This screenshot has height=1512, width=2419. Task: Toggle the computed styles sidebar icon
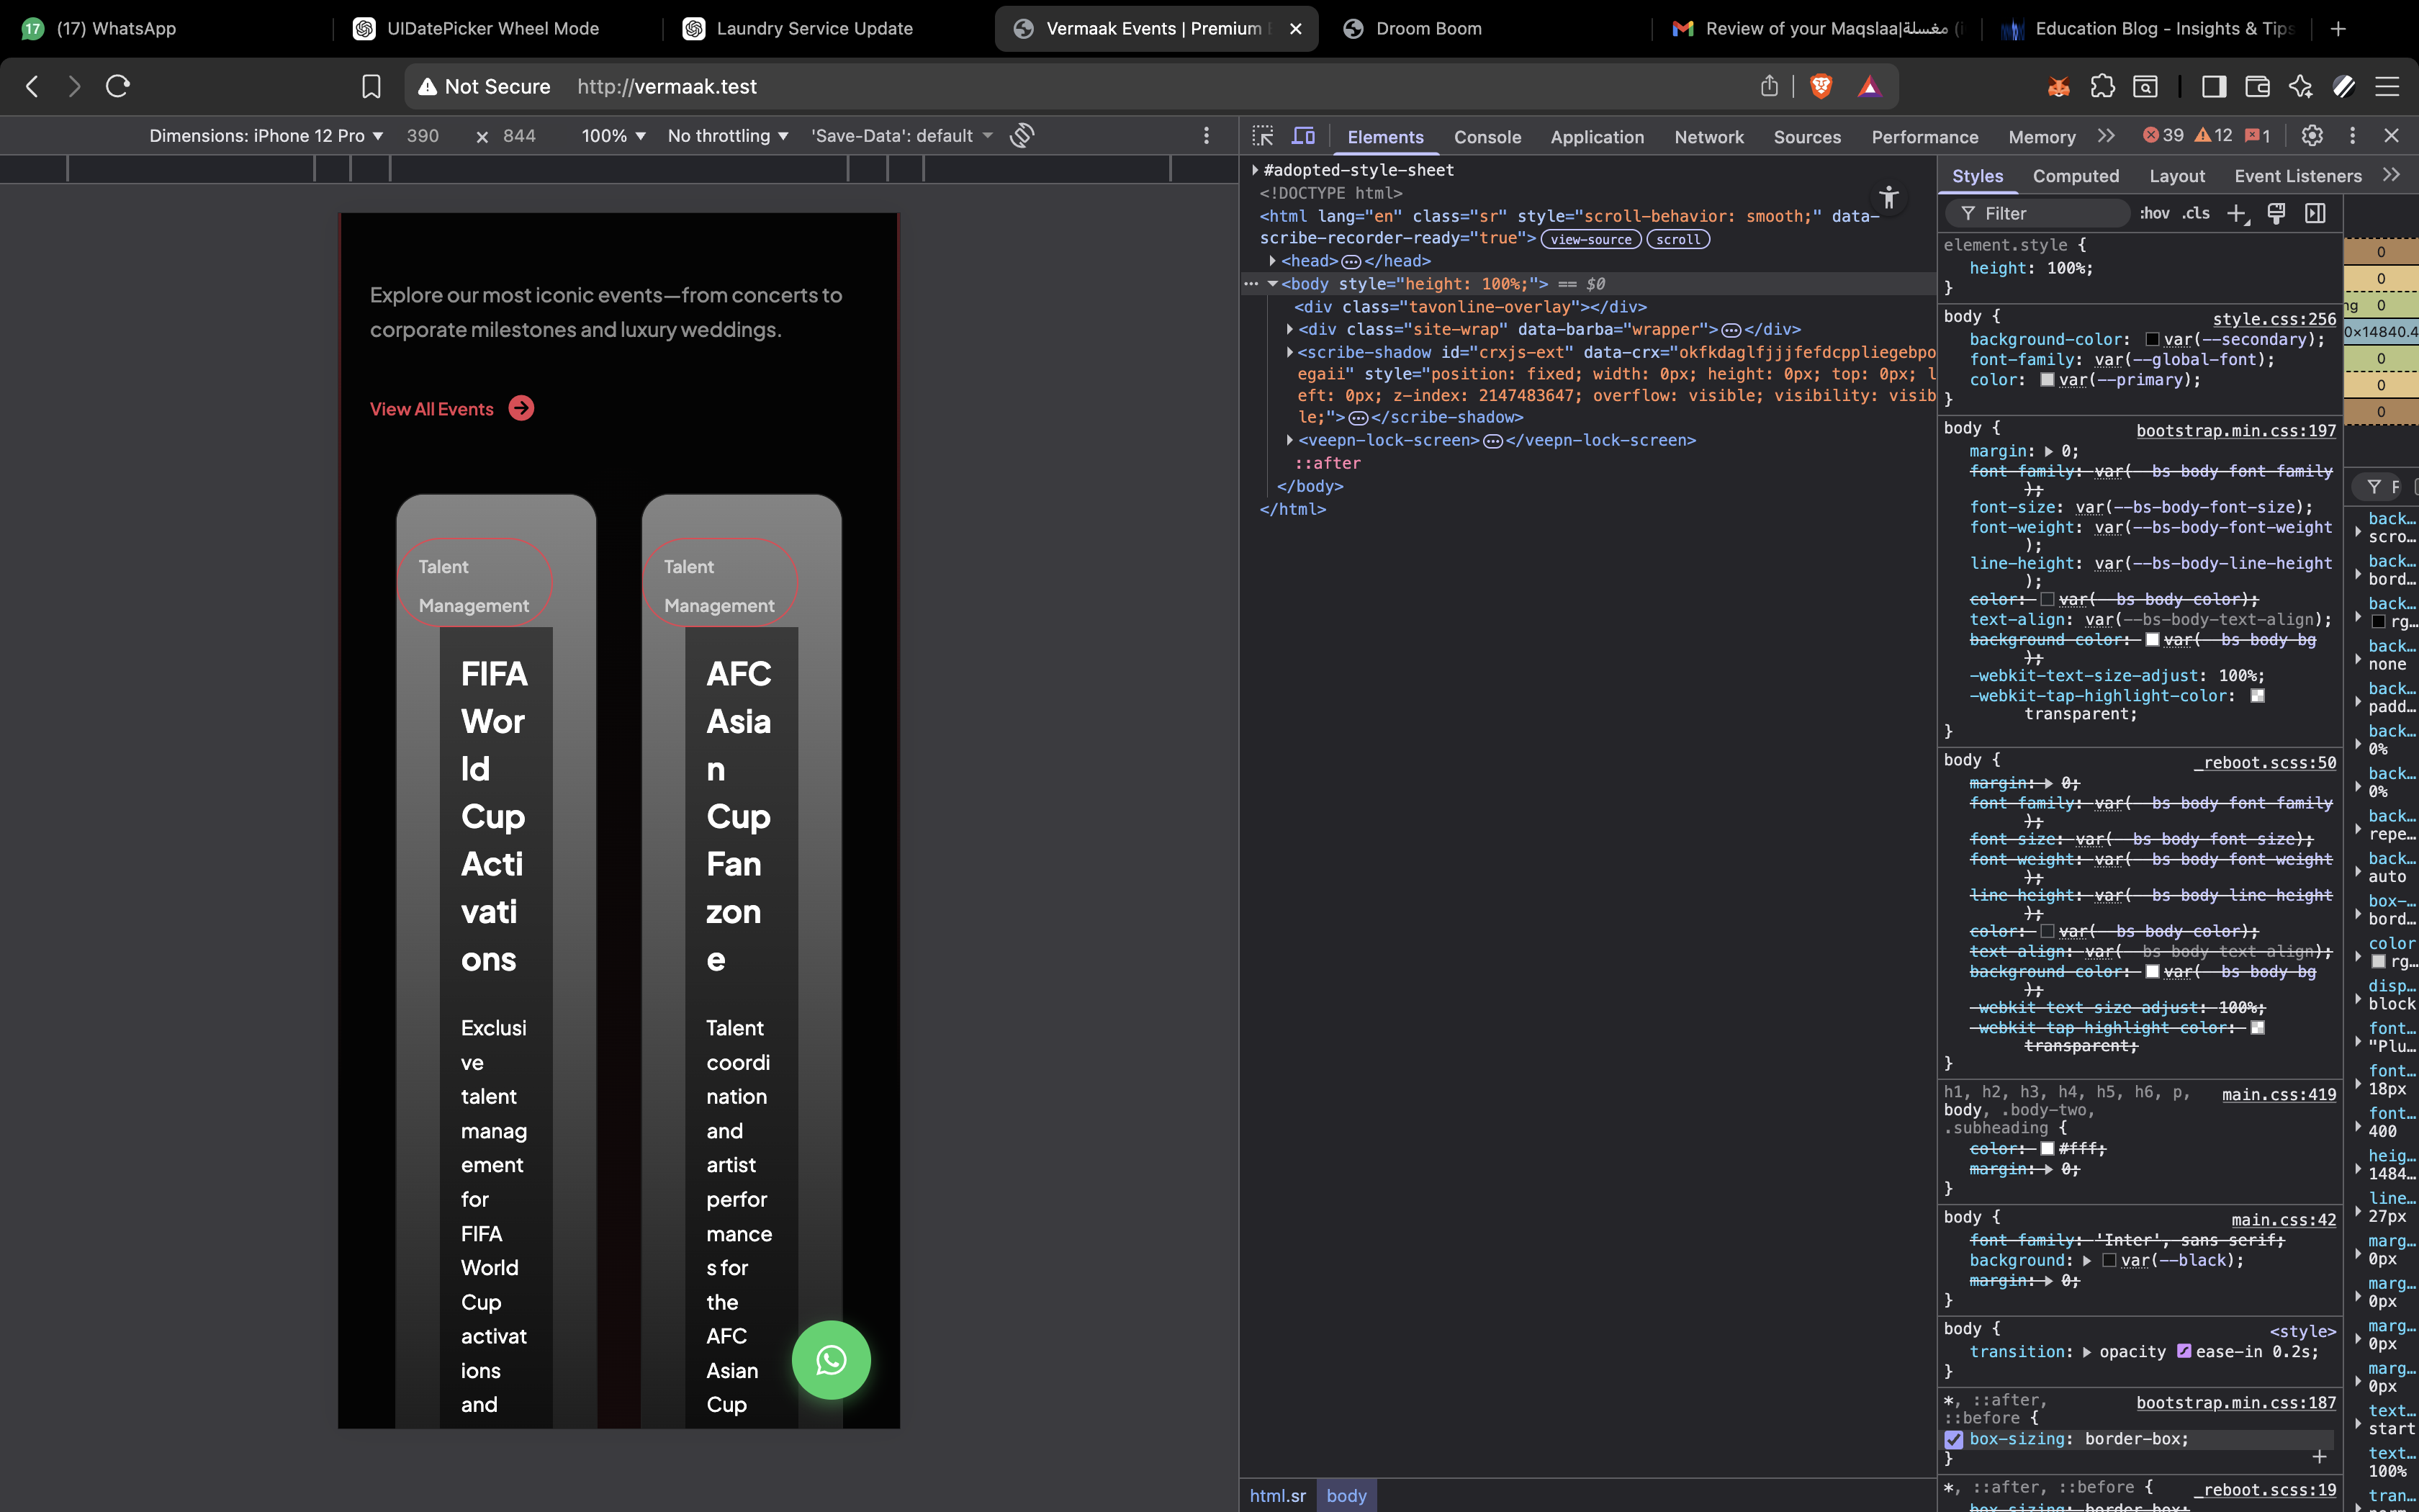[x=2315, y=213]
